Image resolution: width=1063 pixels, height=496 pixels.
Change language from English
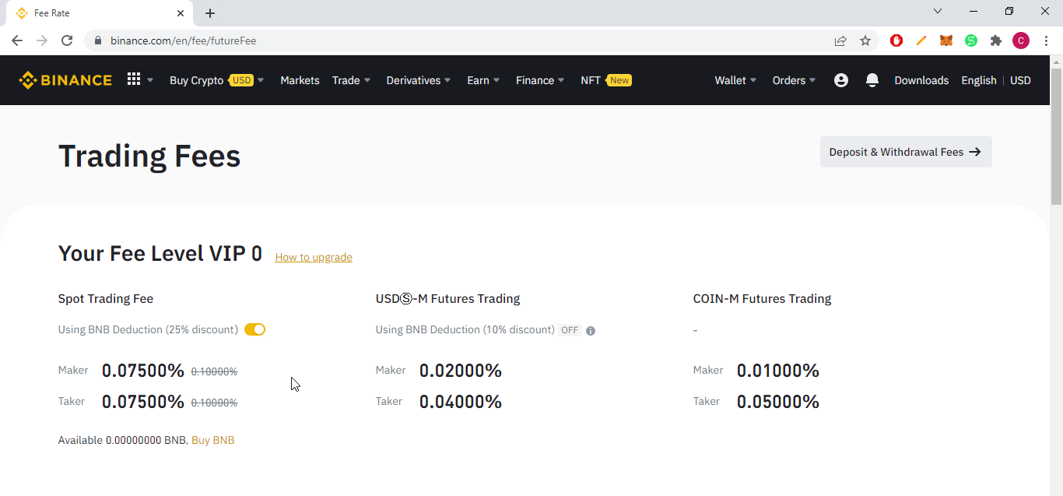pos(979,80)
